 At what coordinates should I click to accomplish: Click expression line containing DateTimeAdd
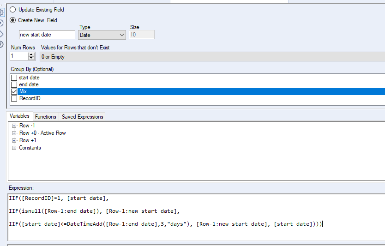pyautogui.click(x=165, y=224)
